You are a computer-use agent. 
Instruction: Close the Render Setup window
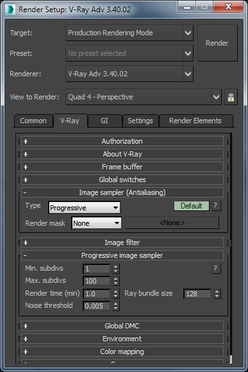click(x=228, y=6)
